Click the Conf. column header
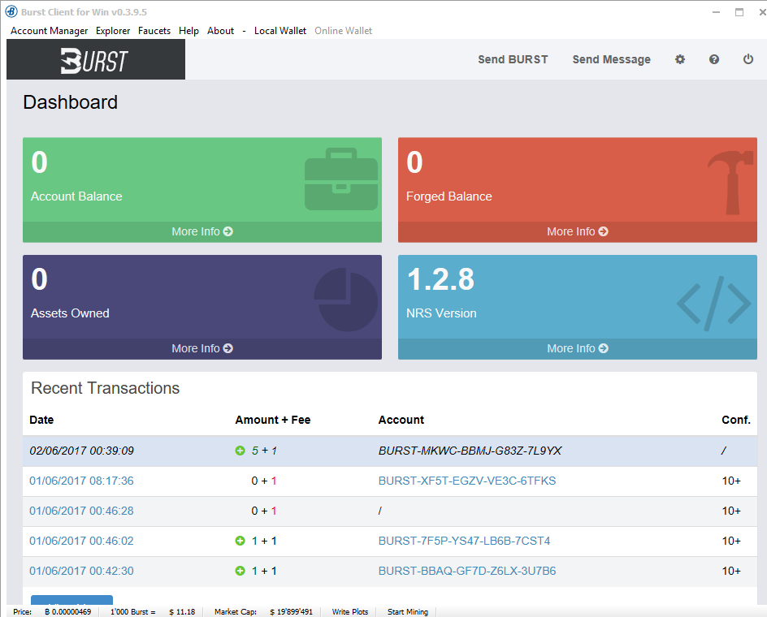Screen dimensions: 767x617 (x=735, y=420)
